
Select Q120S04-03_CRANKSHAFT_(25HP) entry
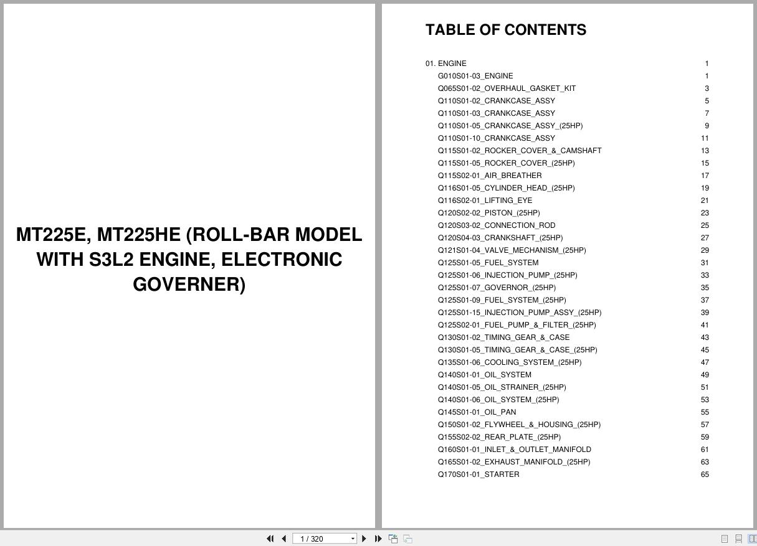500,238
